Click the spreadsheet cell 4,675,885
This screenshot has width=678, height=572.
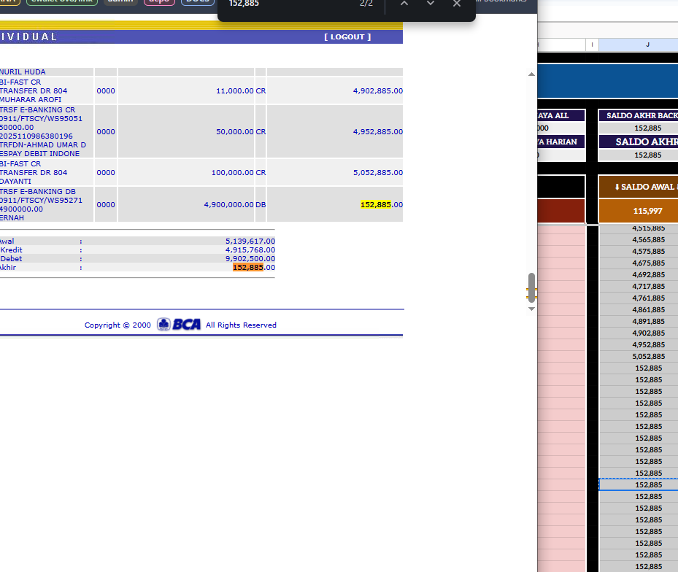pyautogui.click(x=638, y=263)
